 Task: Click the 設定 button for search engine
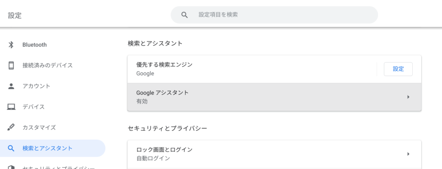point(398,69)
